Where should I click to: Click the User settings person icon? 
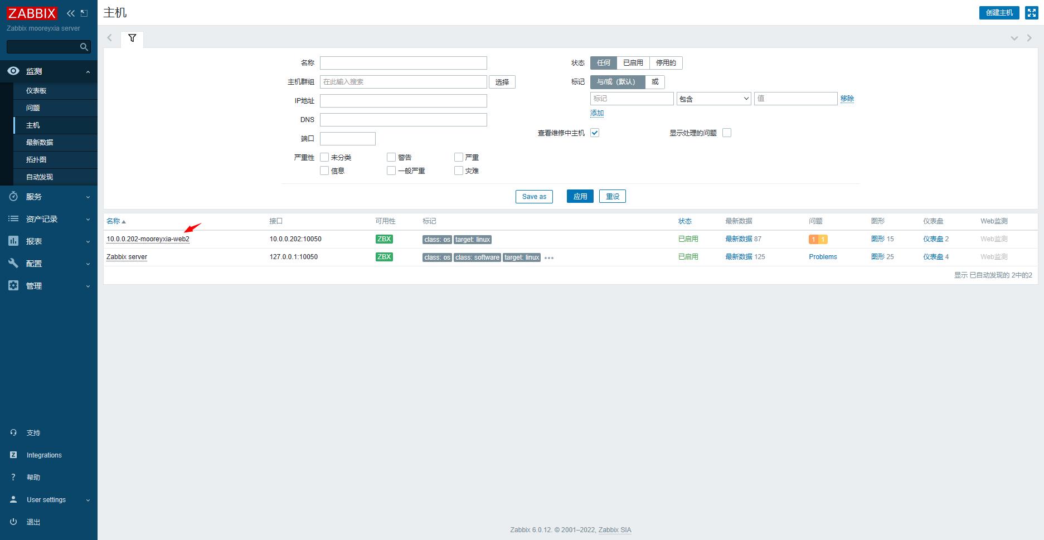pos(13,499)
